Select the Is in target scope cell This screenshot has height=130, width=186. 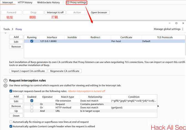coord(95,111)
